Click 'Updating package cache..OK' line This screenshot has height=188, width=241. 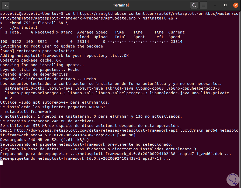(x=31, y=60)
